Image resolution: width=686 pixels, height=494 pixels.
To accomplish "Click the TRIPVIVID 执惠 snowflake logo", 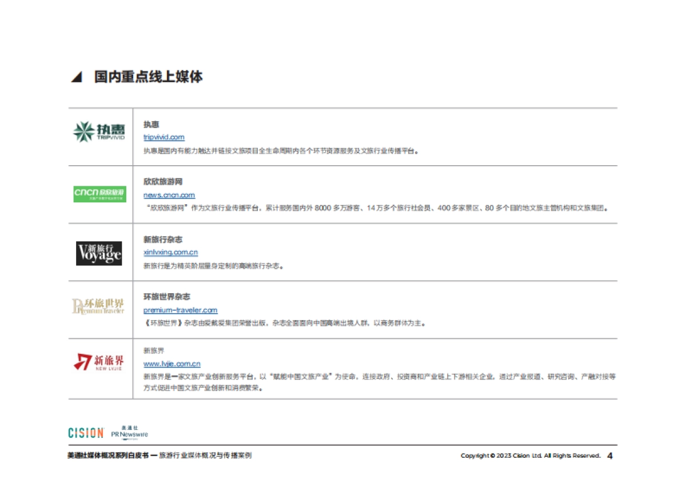I will (98, 132).
